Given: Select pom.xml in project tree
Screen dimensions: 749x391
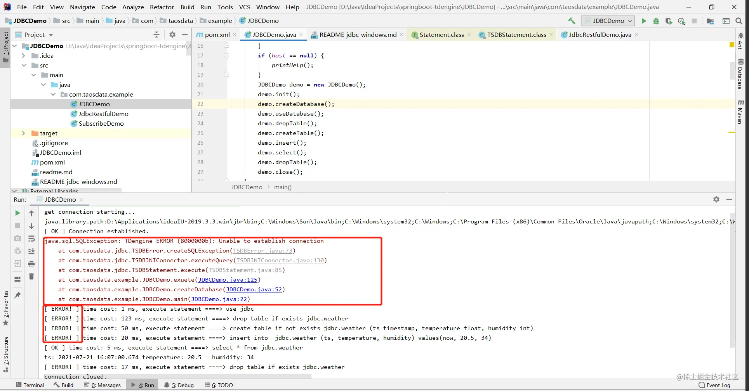Looking at the screenshot, I should (52, 162).
